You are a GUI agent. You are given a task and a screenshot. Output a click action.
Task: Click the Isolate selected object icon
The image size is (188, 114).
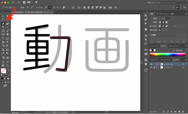pyautogui.click(x=115, y=7)
